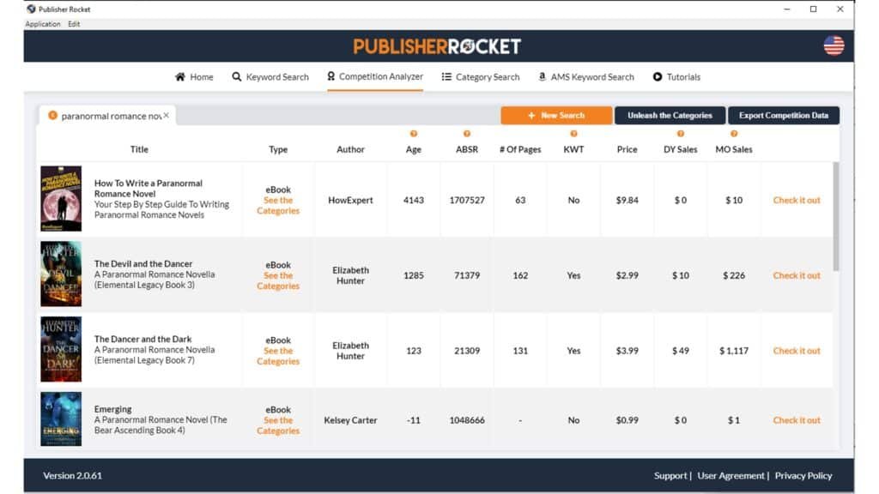Click the title 'The Devil and the Dancer'
The image size is (879, 494).
click(143, 264)
